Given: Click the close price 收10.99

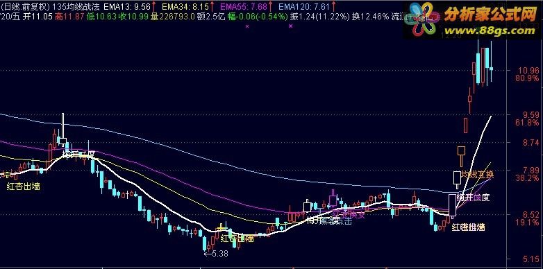Looking at the screenshot, I should click(x=134, y=16).
